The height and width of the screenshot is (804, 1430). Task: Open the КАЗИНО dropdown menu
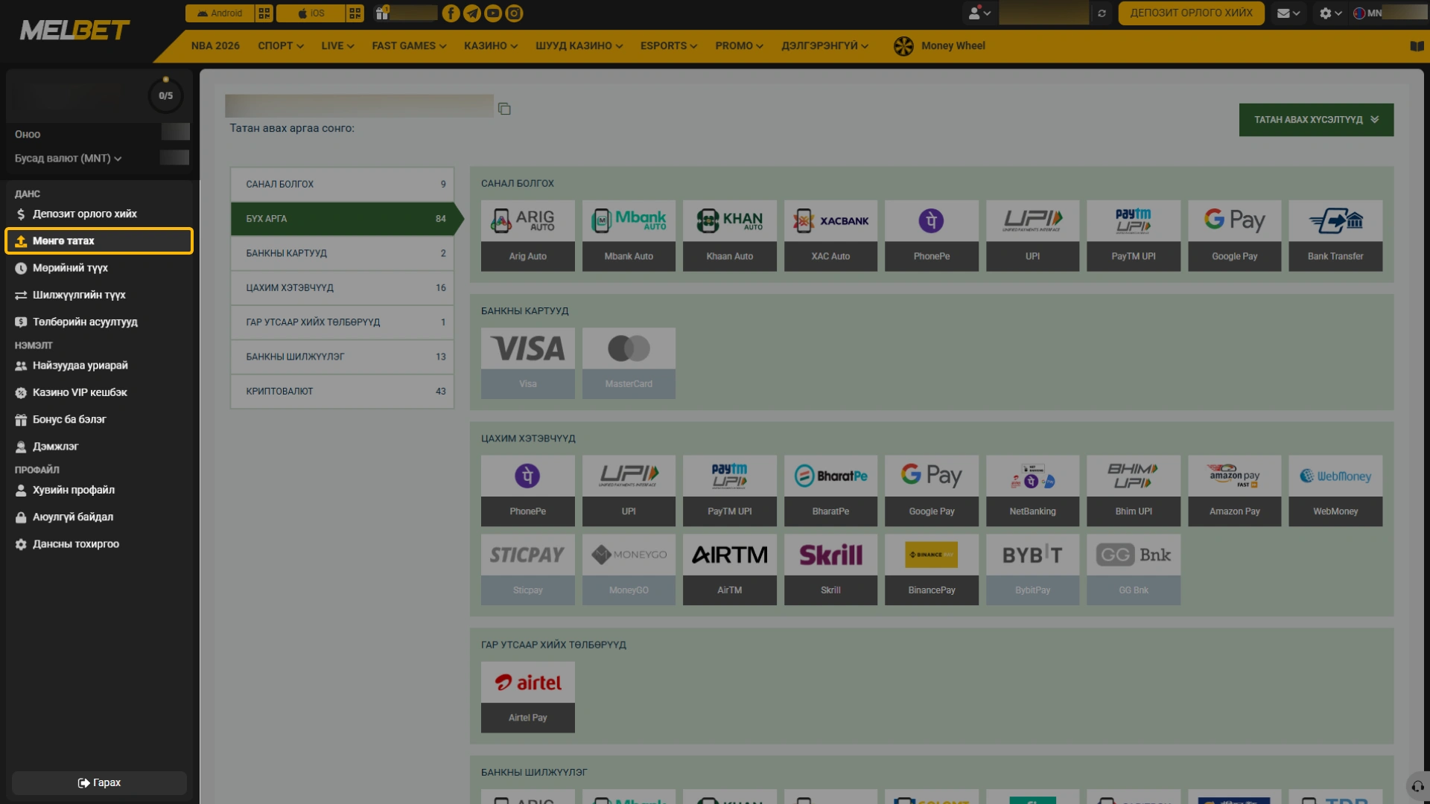coord(491,46)
